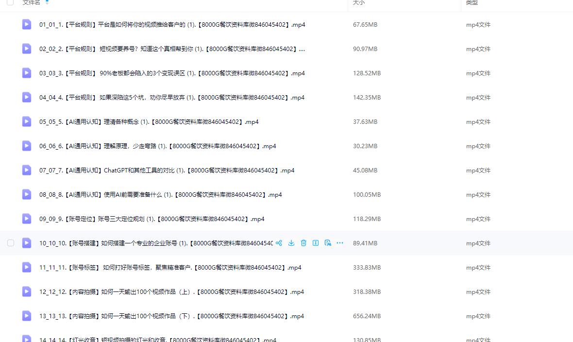Click video icon of 01_01_1 平台规则 file

tap(27, 24)
